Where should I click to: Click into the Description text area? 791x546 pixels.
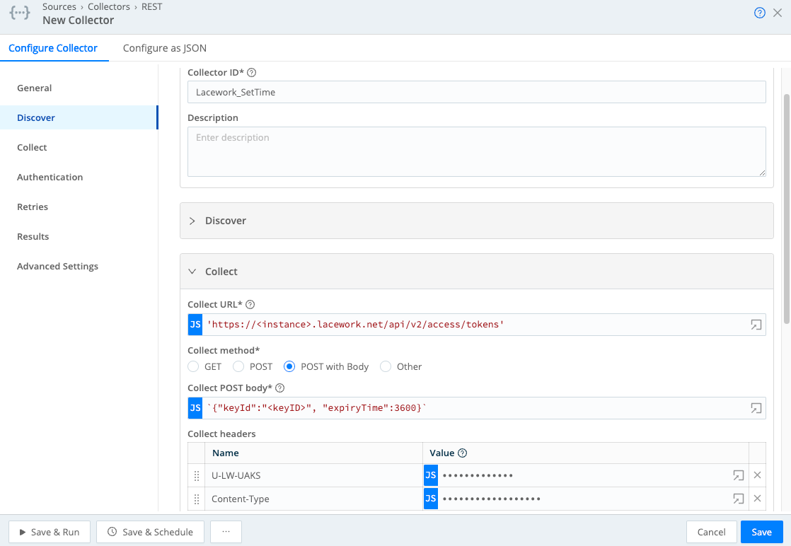[x=476, y=151]
